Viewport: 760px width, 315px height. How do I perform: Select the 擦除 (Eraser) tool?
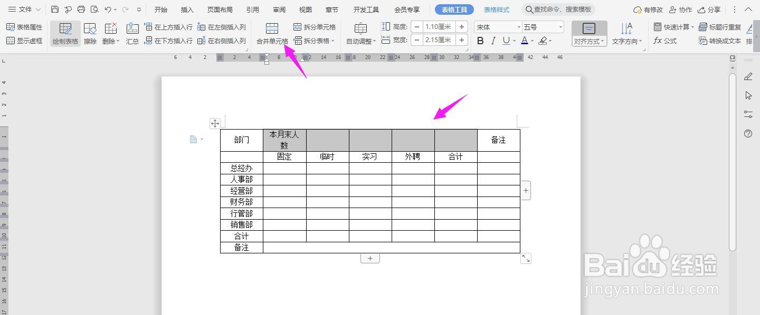tap(89, 33)
